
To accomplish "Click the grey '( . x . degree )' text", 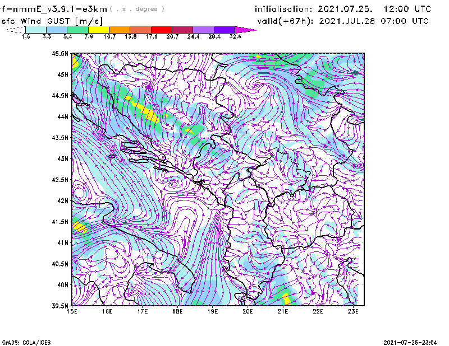I will [x=137, y=9].
